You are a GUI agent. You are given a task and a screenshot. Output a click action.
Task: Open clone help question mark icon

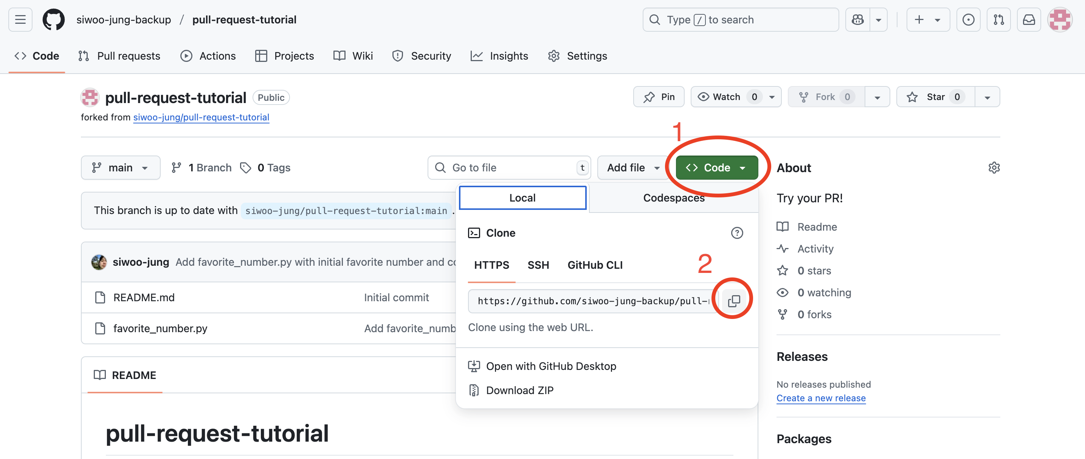tap(737, 233)
